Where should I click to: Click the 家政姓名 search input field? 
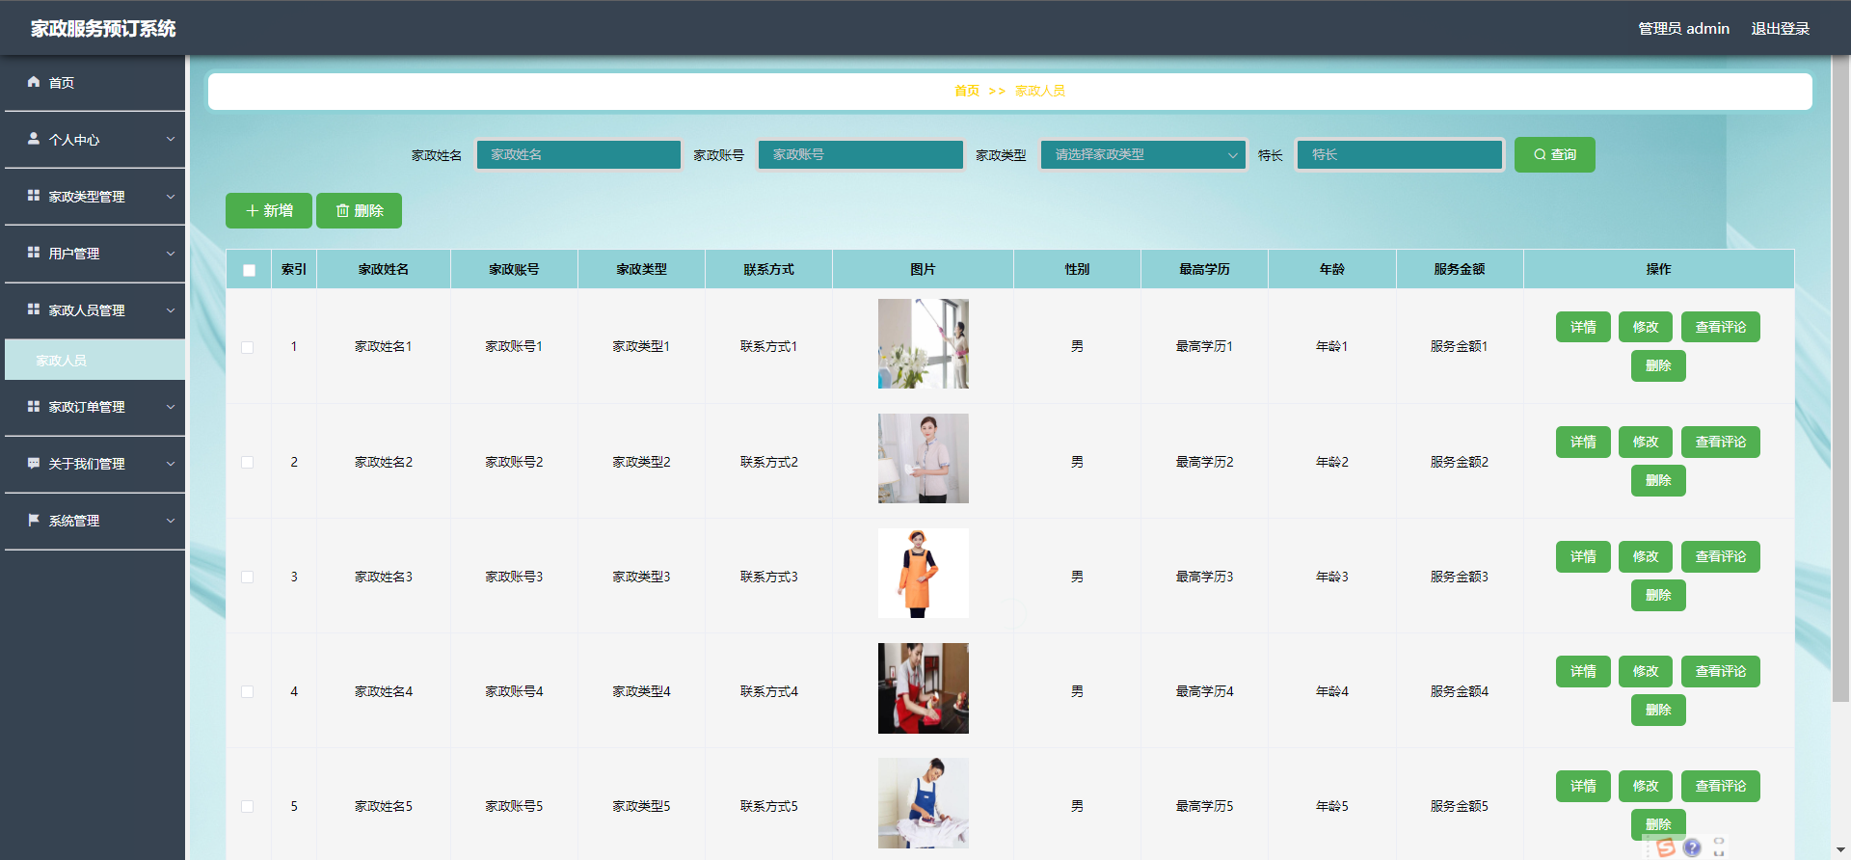578,155
